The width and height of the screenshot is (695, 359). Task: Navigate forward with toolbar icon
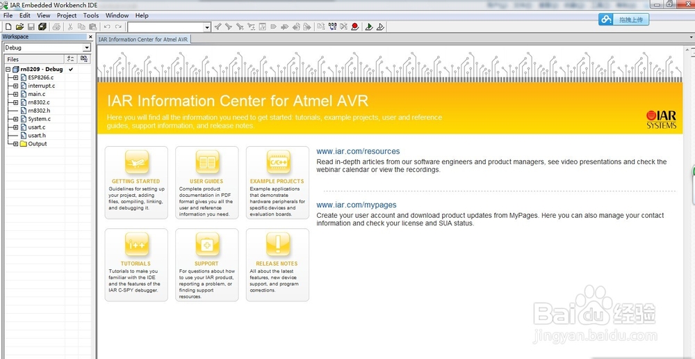307,26
